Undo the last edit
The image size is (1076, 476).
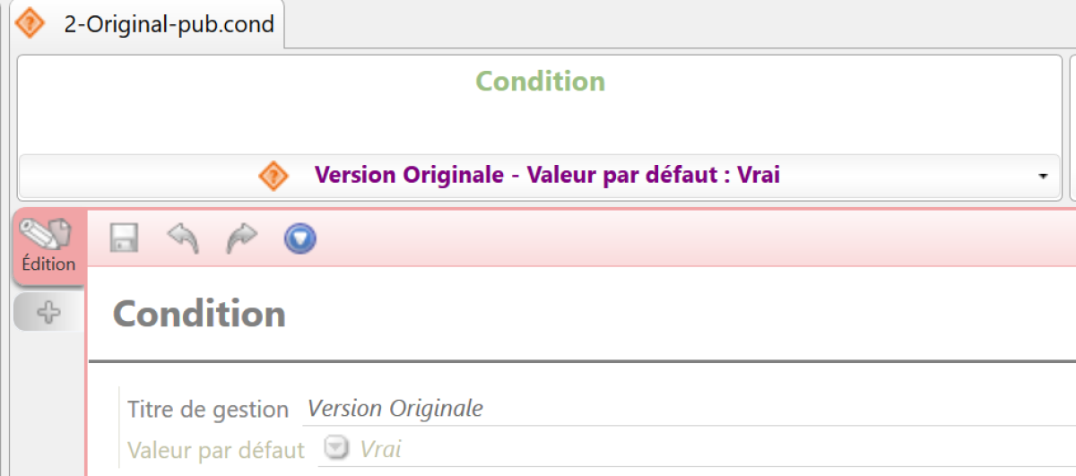point(183,238)
